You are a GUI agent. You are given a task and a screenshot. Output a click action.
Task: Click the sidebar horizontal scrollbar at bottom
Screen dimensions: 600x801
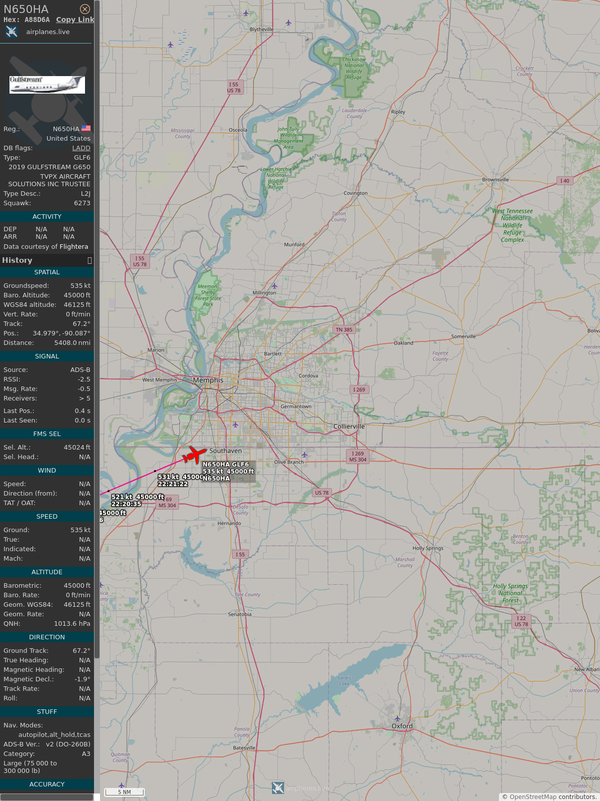point(47,797)
